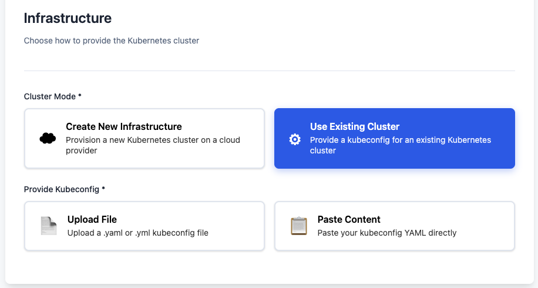The height and width of the screenshot is (288, 538).
Task: Click the cloud icon for new infrastructure
Action: tap(48, 139)
